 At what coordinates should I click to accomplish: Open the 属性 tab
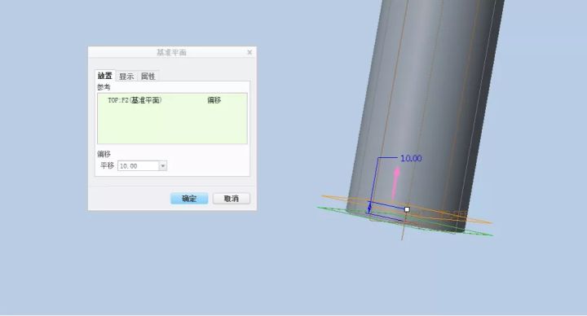[148, 77]
